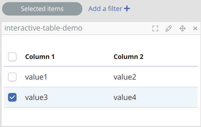The image size is (201, 127).
Task: Click the move panel crosshair icon
Action: tap(182, 28)
